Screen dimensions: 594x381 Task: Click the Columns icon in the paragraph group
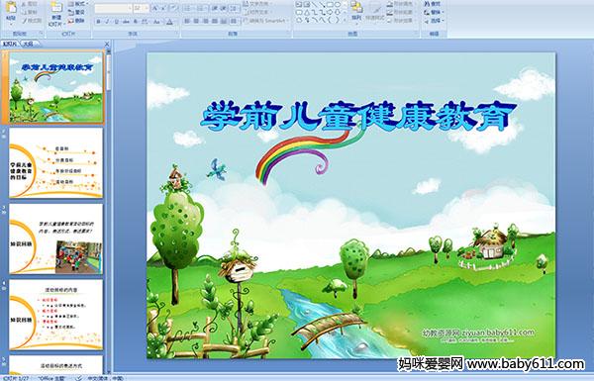pos(234,21)
